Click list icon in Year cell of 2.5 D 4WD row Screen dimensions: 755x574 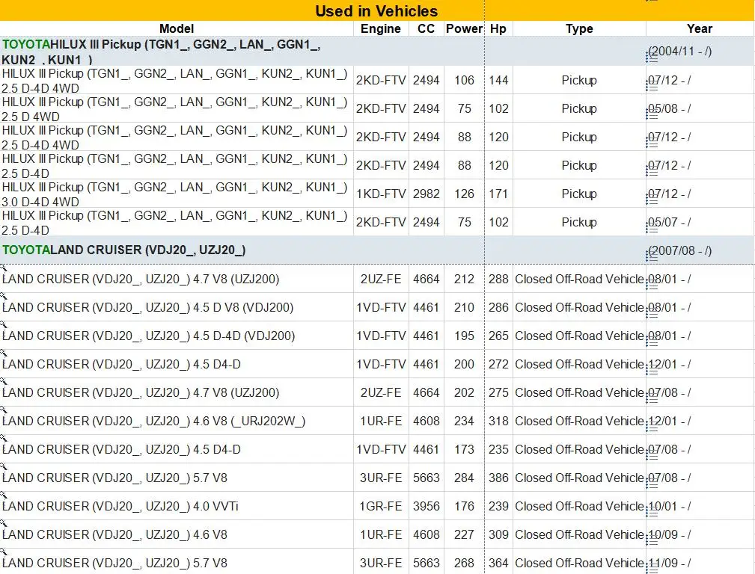tap(652, 115)
